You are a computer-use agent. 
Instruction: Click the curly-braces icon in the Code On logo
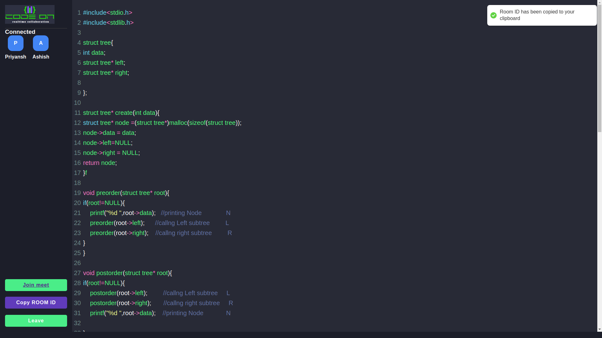(29, 10)
